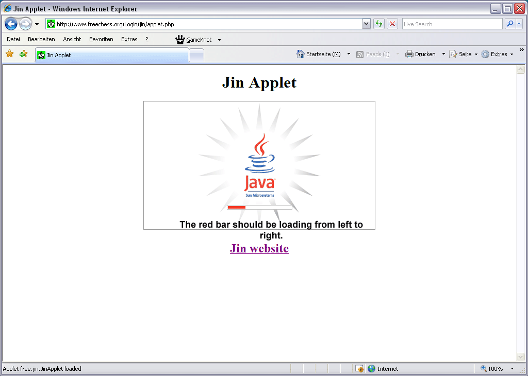The image size is (528, 376).
Task: Click the chess favicon in address bar
Action: click(51, 24)
